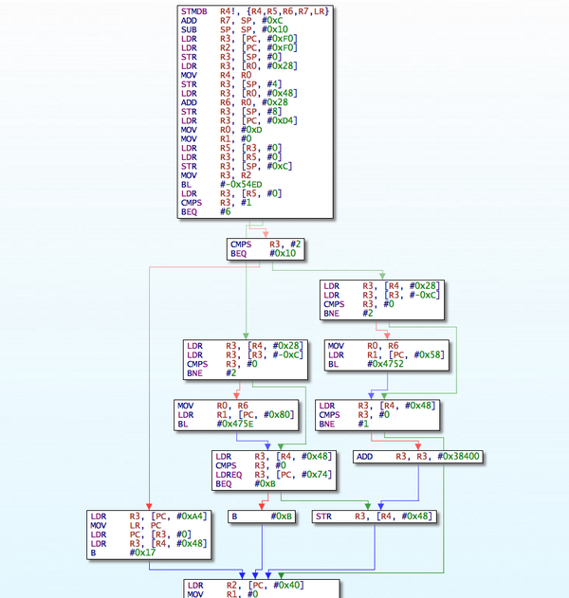Click the STR R3, [SP, #0] line
This screenshot has width=569, height=598.
[x=231, y=57]
